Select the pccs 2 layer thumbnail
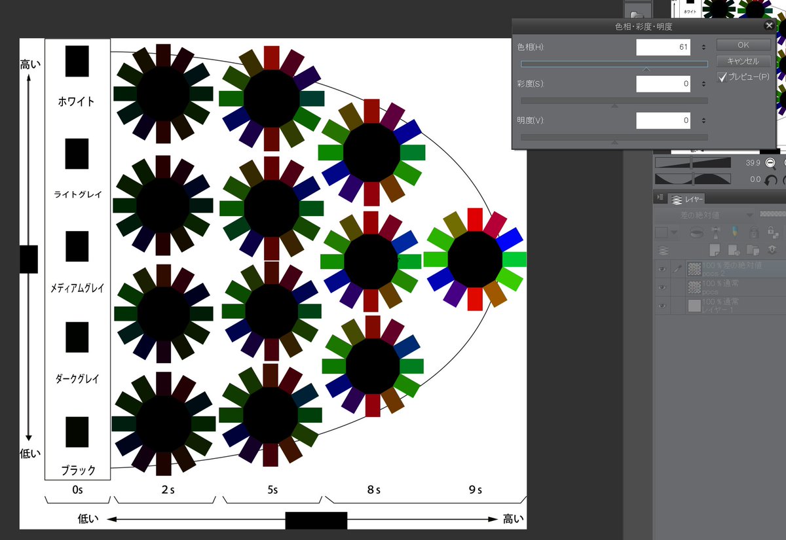 click(694, 269)
